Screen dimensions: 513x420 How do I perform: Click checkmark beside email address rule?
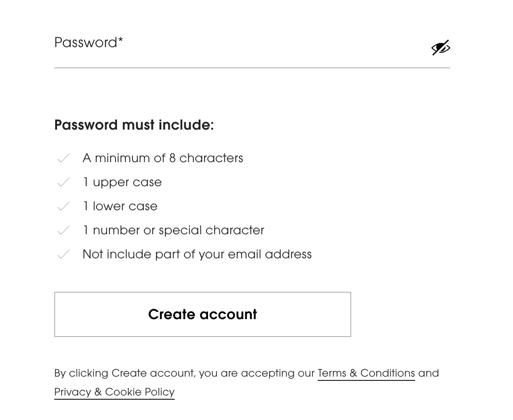[x=63, y=255]
